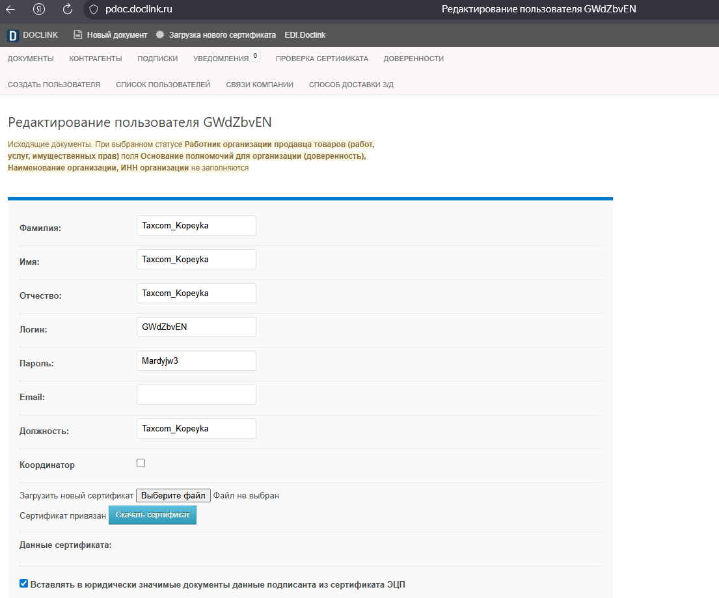Reload the page with refresh icon
This screenshot has width=719, height=598.
tap(68, 9)
